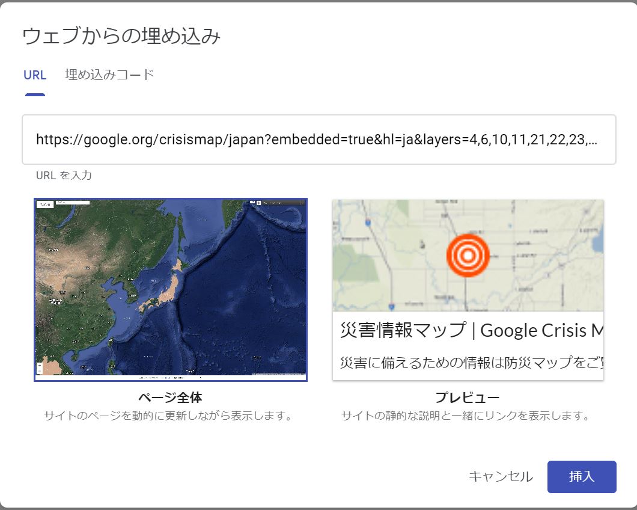
Task: Click the 挿入 button
Action: tap(582, 477)
